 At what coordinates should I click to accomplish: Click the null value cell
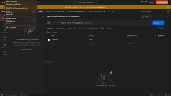pyautogui.click(x=107, y=40)
